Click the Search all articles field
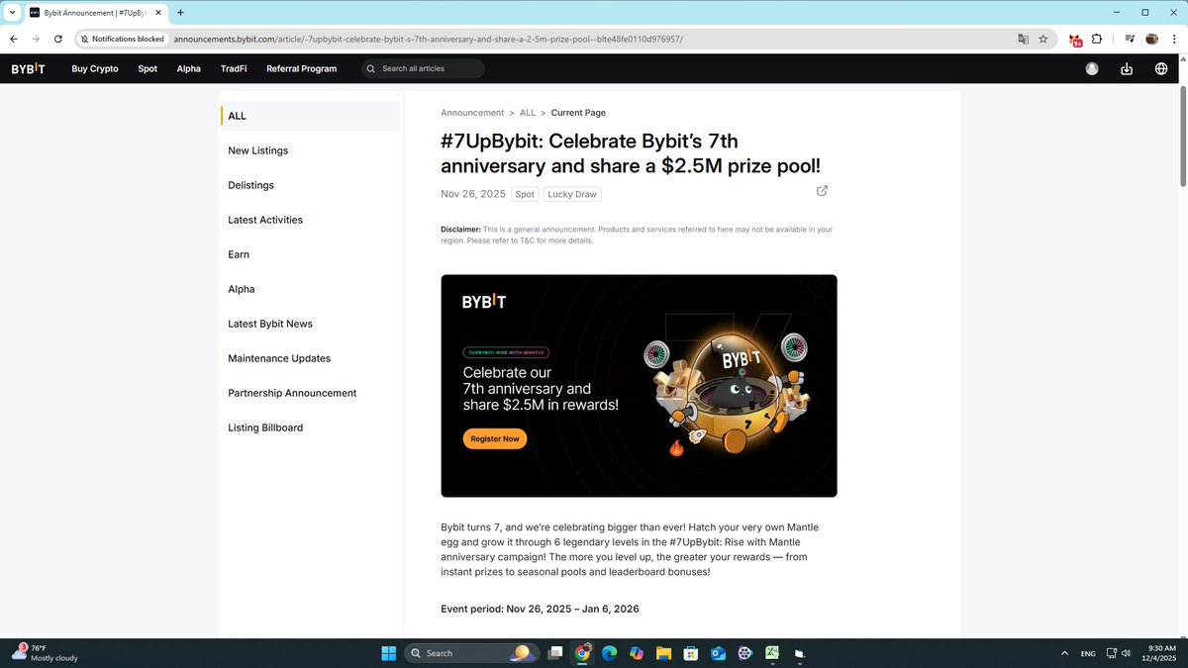Image resolution: width=1188 pixels, height=668 pixels. 422,69
